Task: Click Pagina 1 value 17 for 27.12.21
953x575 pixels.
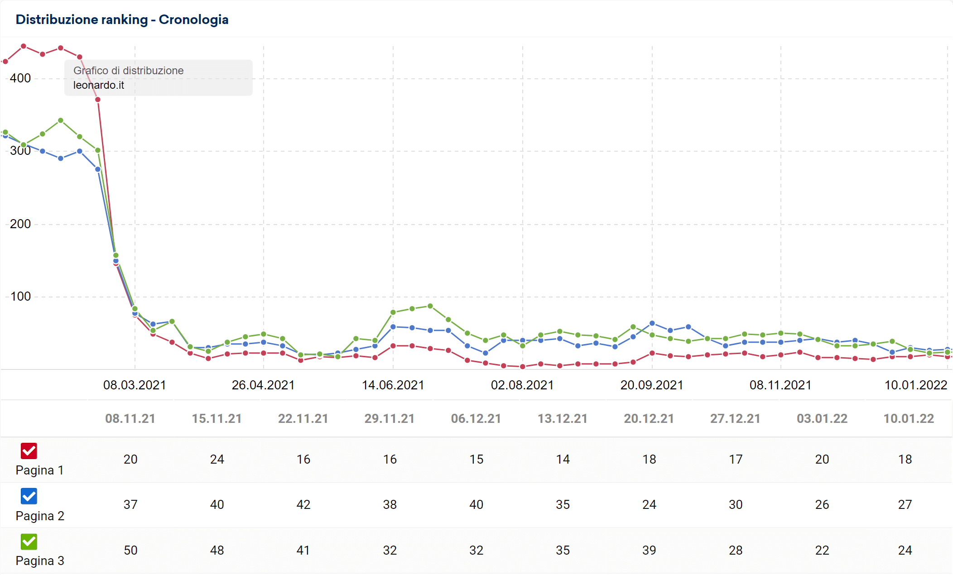Action: 736,460
